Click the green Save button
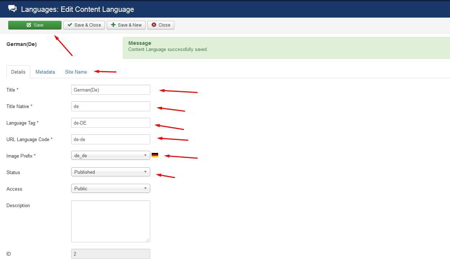The image size is (450, 266). [35, 25]
